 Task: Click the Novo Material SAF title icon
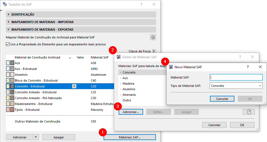click(x=171, y=67)
